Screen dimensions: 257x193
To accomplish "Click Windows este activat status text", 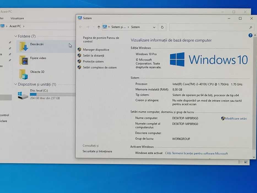I will coord(149,153).
